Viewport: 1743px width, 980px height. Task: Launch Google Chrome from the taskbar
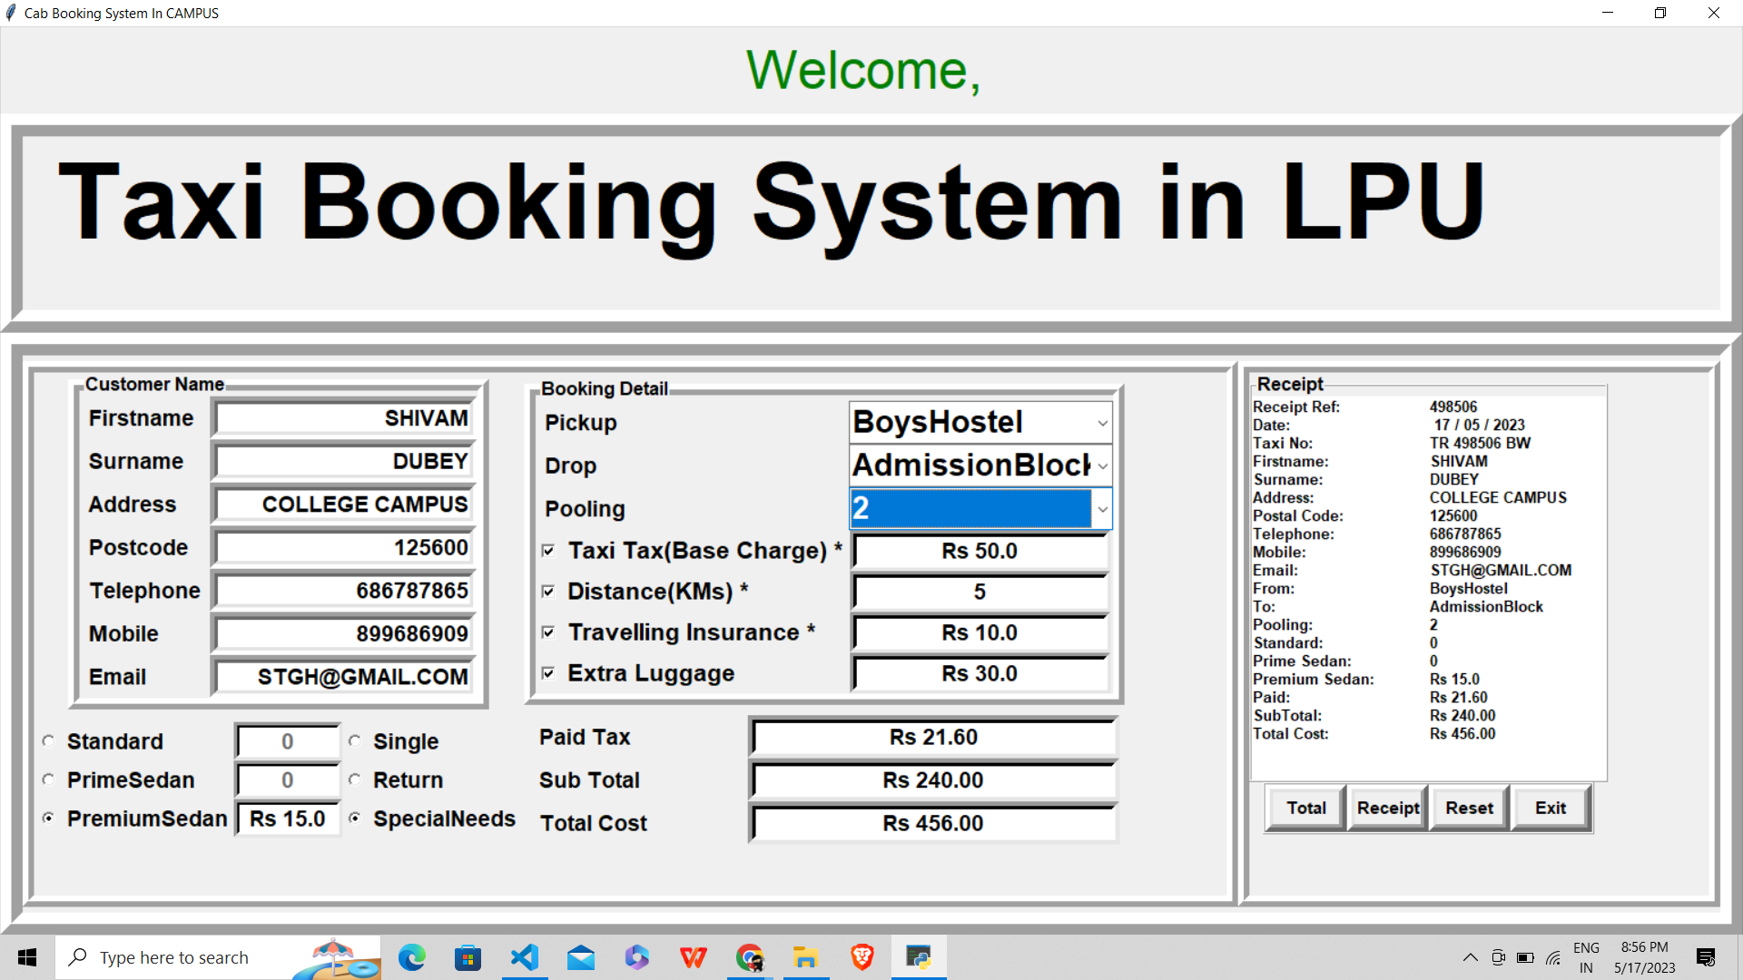point(749,957)
